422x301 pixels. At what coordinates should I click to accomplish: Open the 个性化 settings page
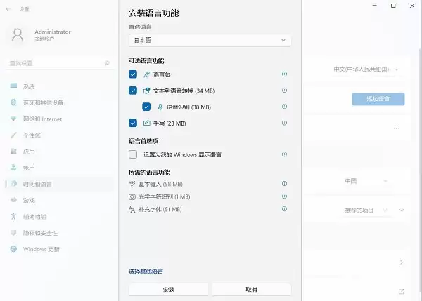click(x=59, y=135)
